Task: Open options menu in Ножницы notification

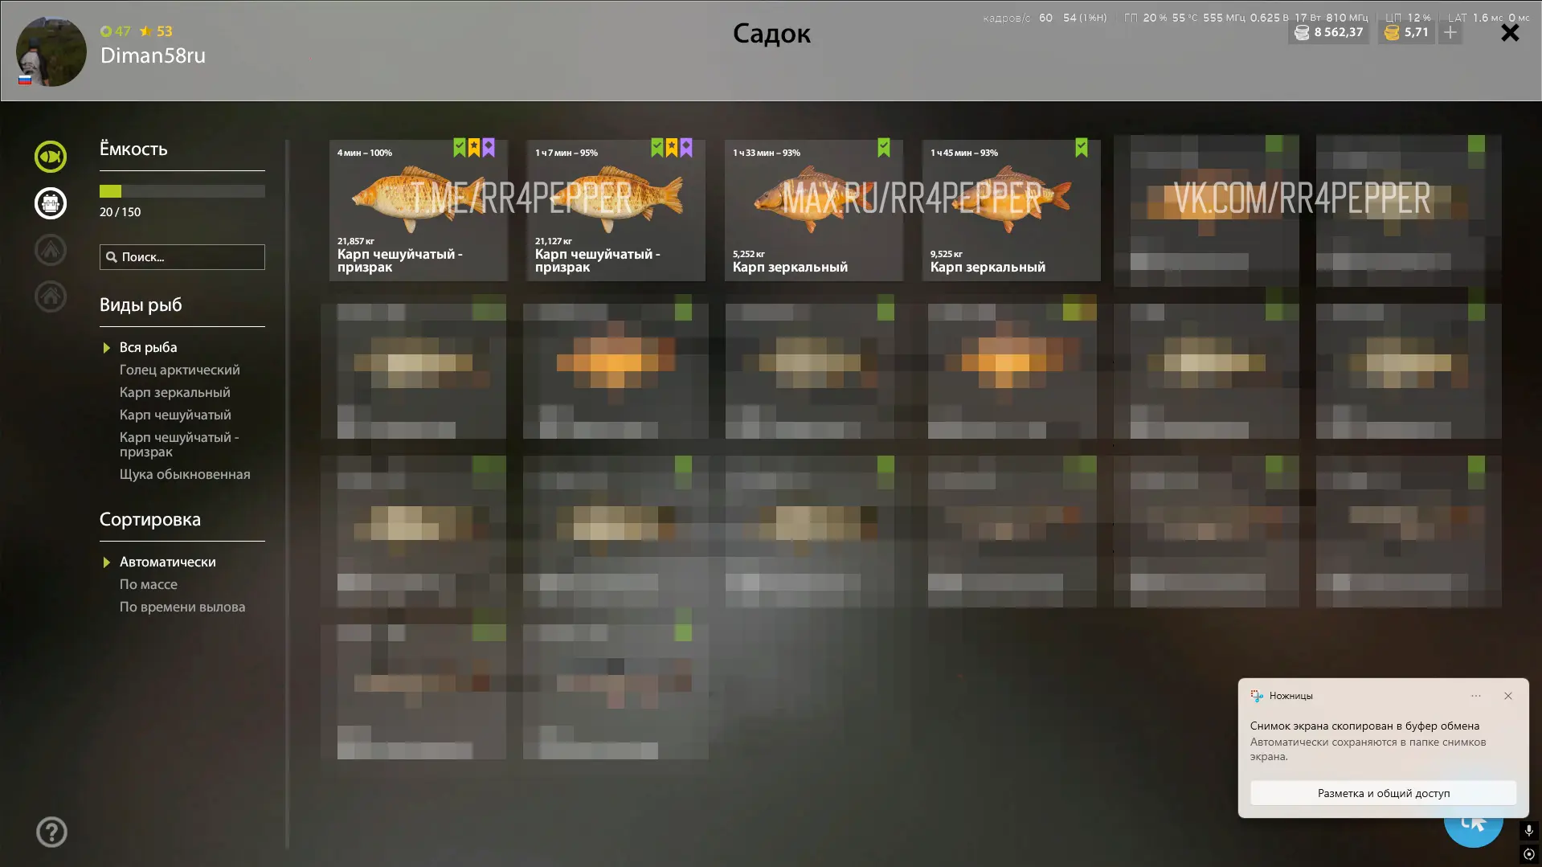Action: pos(1475,696)
